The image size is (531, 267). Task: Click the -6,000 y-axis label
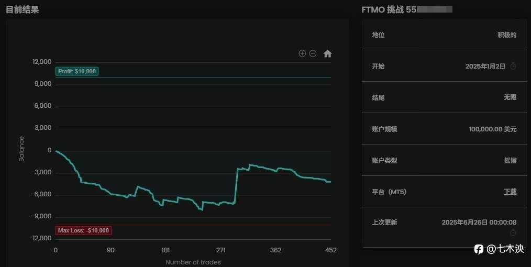pos(41,194)
